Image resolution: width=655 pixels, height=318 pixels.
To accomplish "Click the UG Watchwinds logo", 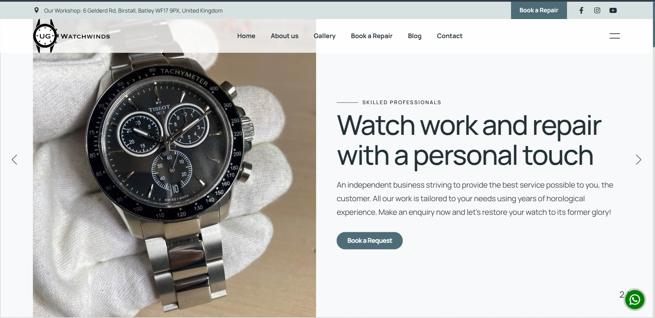I will pyautogui.click(x=72, y=36).
